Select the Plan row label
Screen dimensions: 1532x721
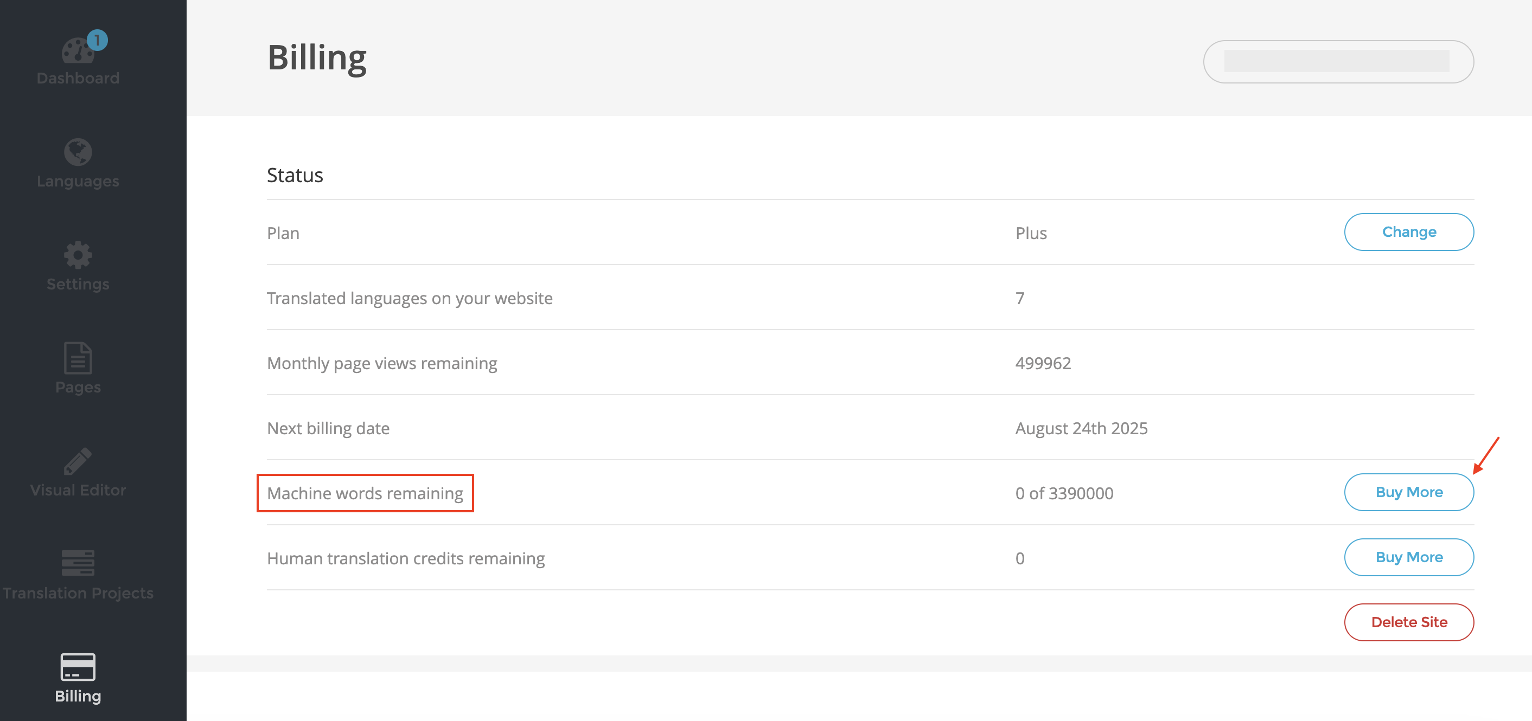283,233
